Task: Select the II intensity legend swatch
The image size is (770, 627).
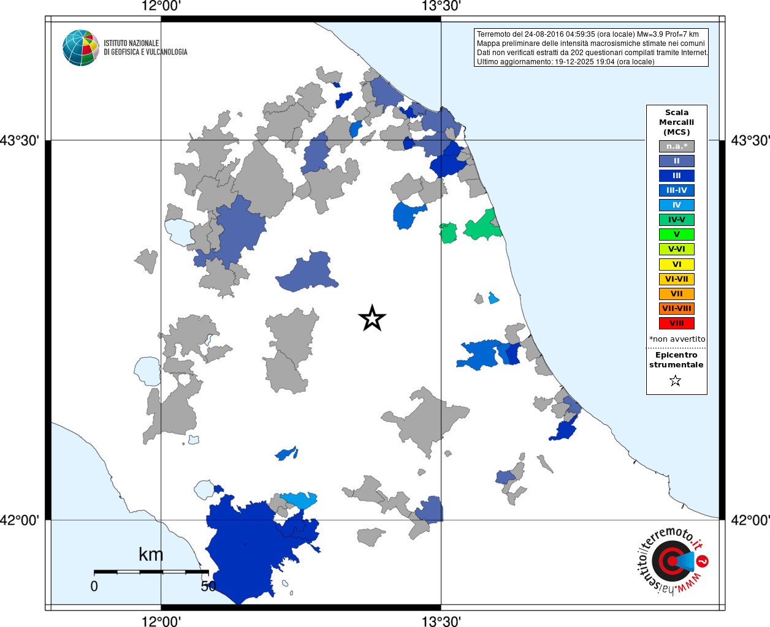Action: pyautogui.click(x=677, y=161)
